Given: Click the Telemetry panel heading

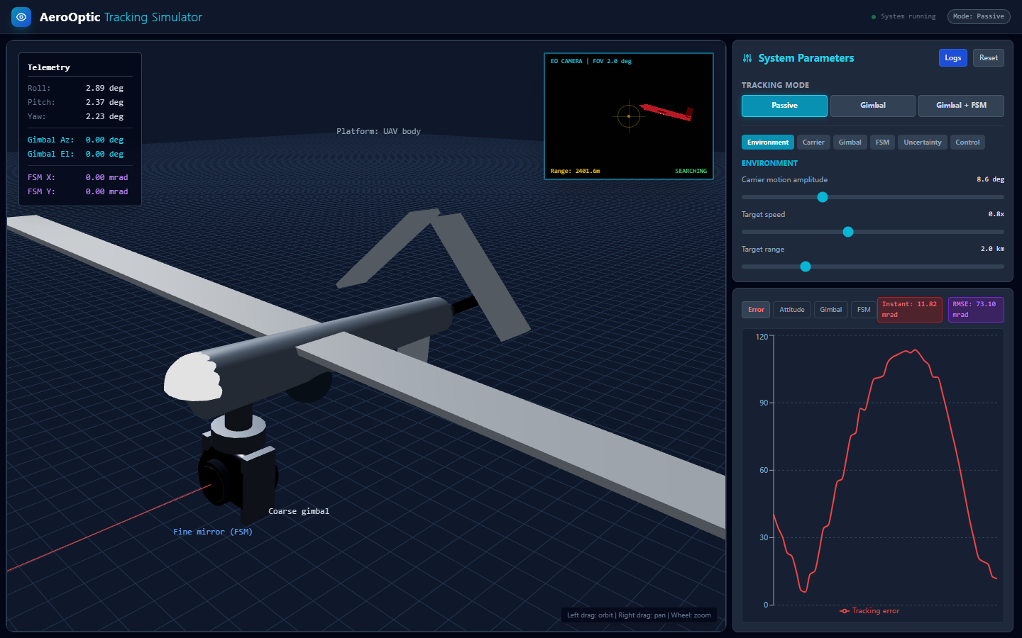Looking at the screenshot, I should tap(49, 67).
